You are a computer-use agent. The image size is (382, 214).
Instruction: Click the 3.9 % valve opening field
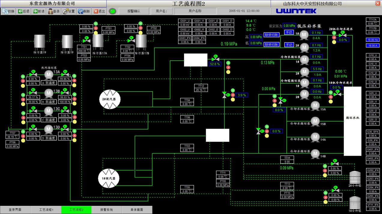pos(242,95)
